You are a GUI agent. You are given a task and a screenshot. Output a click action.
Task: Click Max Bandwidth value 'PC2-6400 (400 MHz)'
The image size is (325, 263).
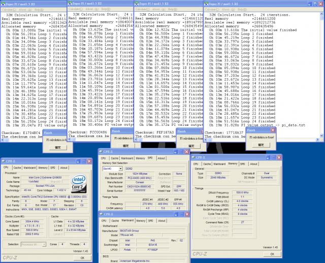tap(140, 178)
